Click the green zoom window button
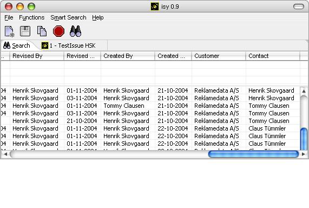309x208 pixels. 31,6
